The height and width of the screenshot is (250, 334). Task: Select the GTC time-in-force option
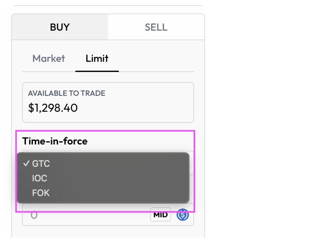click(41, 163)
